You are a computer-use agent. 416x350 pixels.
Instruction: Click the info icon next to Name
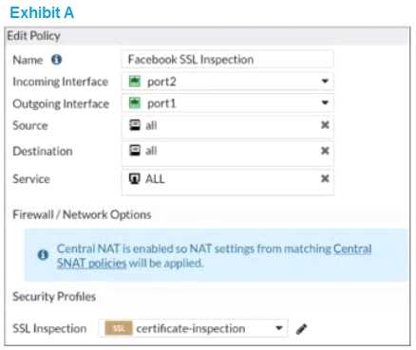(57, 60)
